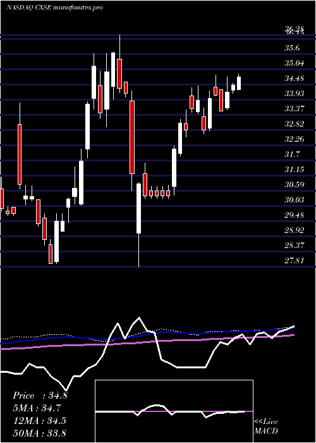Click the 33.37 price axis label
The height and width of the screenshot is (443, 316).
point(295,109)
